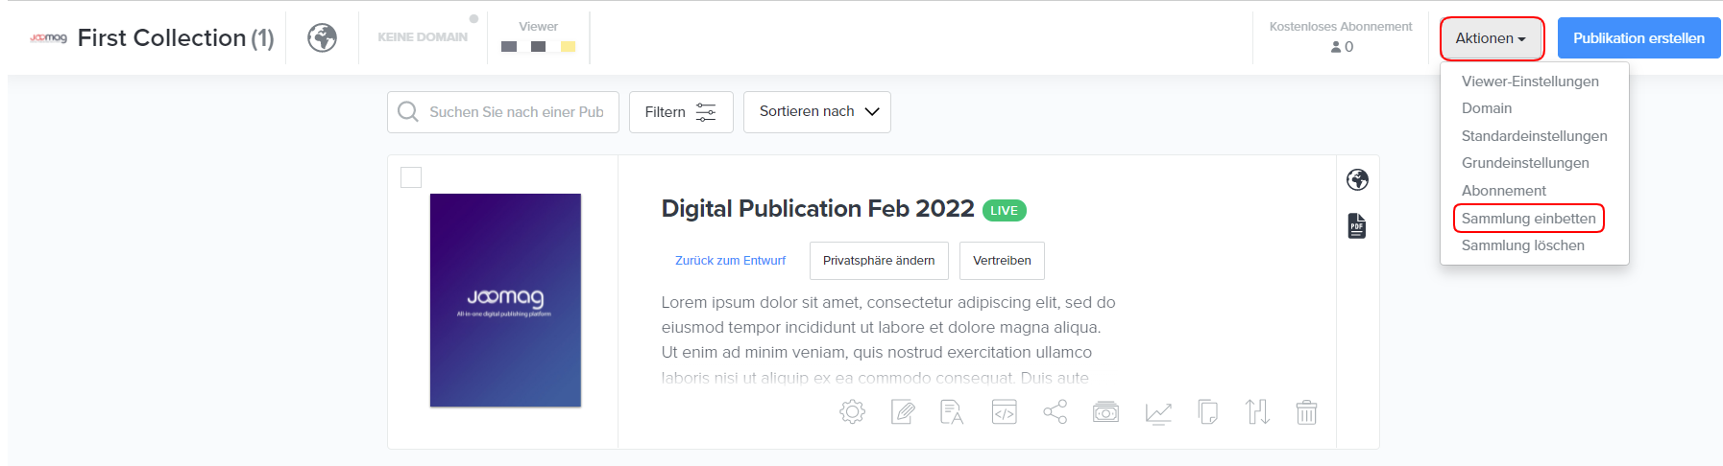The height and width of the screenshot is (466, 1723).
Task: Delete publication using the trash icon
Action: coord(1306,412)
